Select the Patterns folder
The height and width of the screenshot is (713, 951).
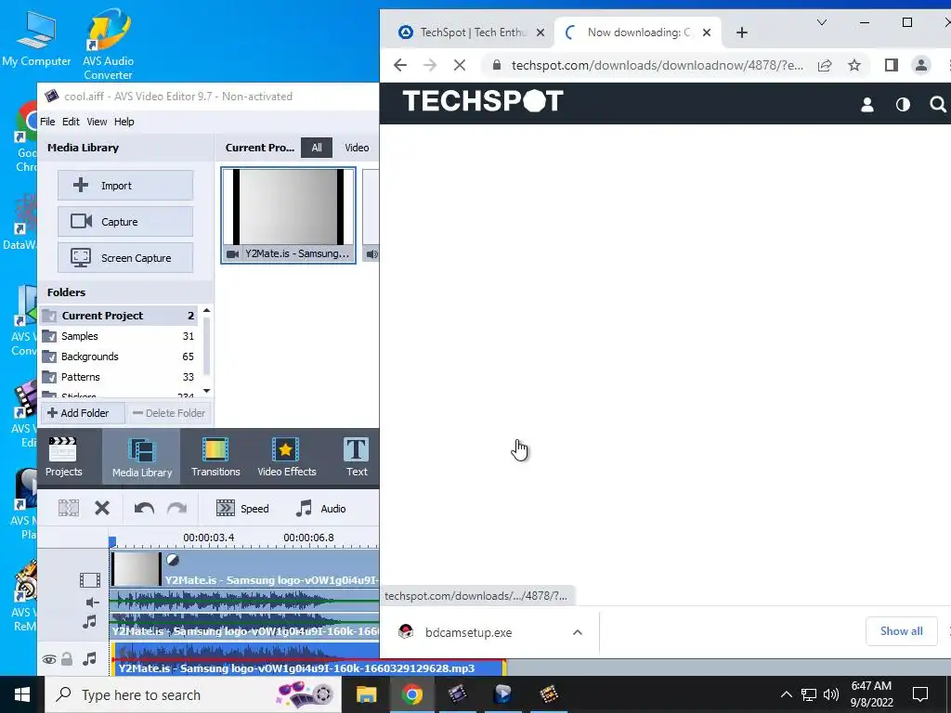[x=119, y=377]
